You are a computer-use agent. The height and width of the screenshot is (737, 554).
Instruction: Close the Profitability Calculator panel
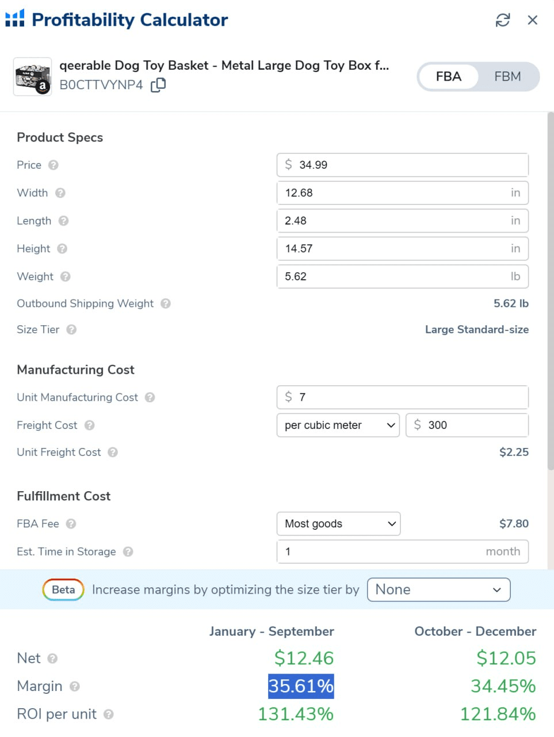[533, 20]
